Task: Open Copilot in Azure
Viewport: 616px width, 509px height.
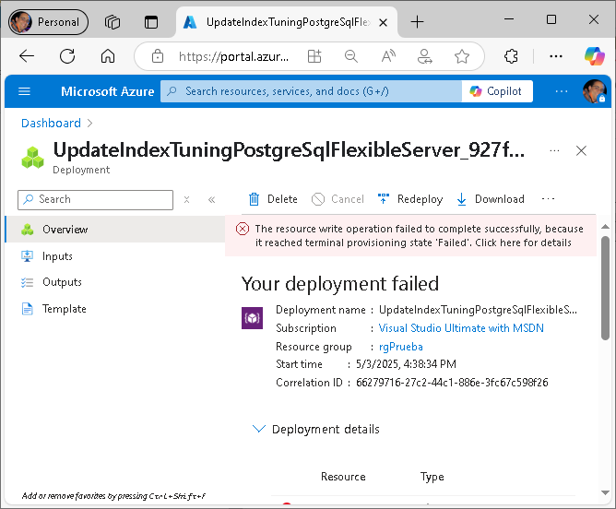Action: (497, 91)
